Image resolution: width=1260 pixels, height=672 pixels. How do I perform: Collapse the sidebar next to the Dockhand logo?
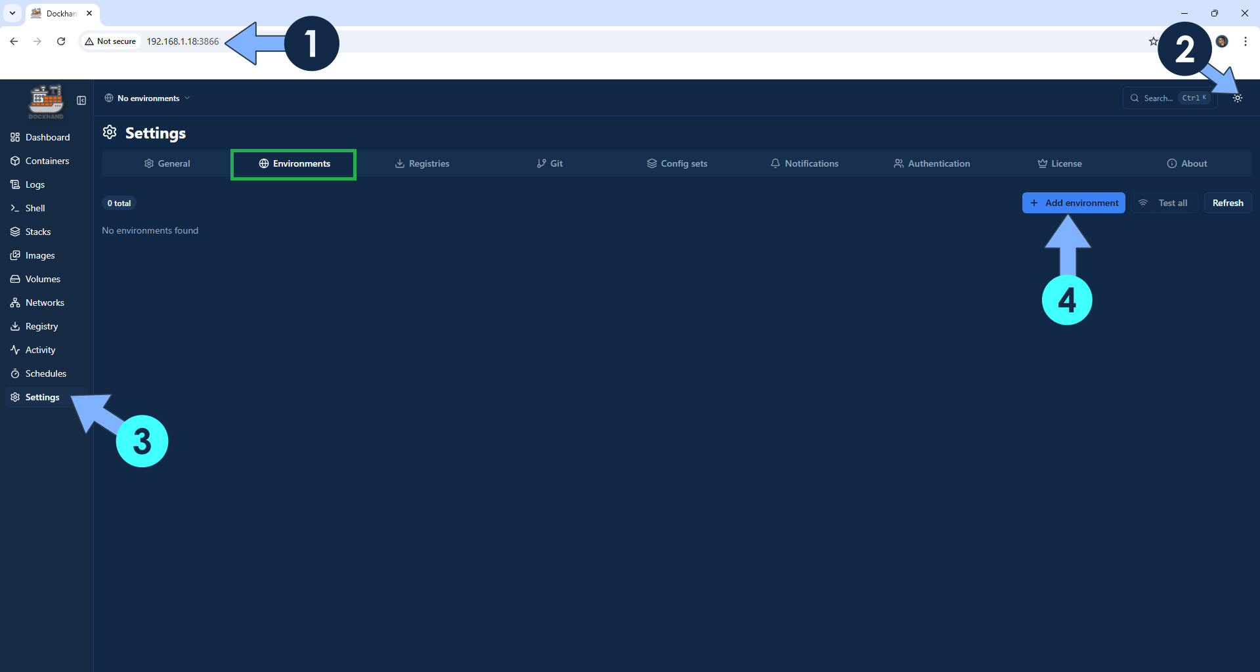click(81, 100)
